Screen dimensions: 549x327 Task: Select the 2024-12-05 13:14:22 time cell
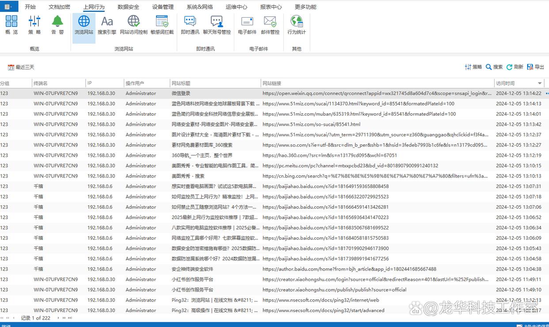coord(518,94)
